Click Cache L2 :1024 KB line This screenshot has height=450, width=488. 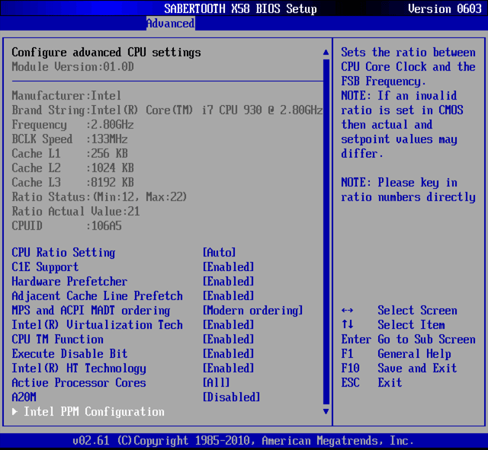click(73, 168)
